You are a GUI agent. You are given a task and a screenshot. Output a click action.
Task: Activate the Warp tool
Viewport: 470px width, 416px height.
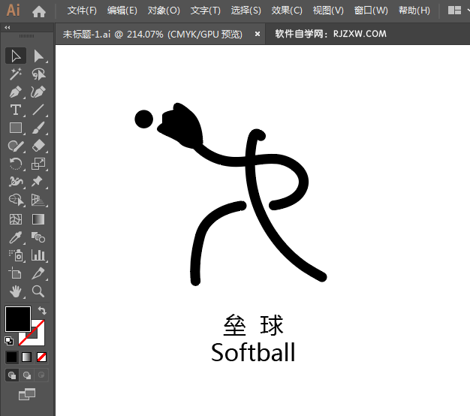point(16,182)
